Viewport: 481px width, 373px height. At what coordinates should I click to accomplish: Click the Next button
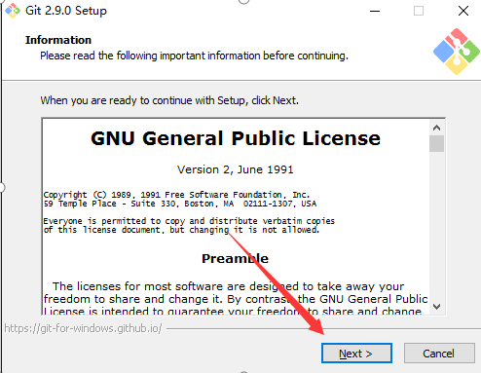356,354
